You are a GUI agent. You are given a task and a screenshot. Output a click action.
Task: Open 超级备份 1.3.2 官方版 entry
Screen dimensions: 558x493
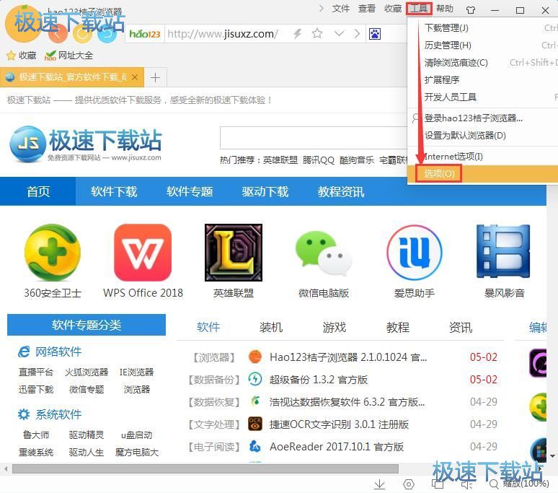click(x=318, y=380)
